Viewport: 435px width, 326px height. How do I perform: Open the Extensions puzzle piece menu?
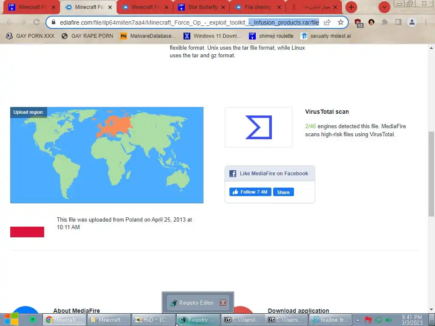pyautogui.click(x=385, y=22)
